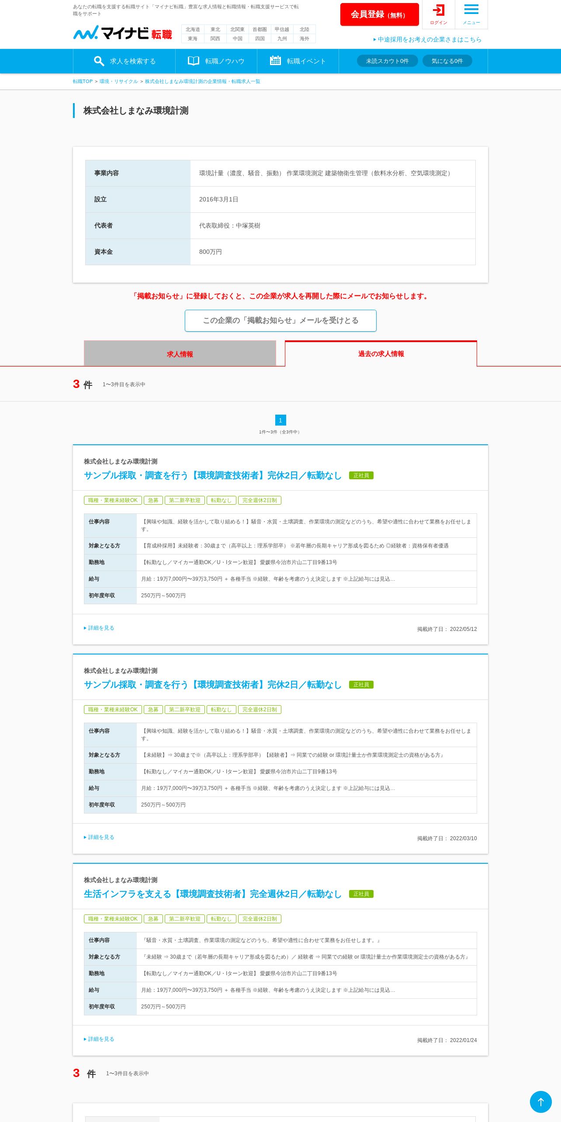Open second サンプル採取 job title link
561x1122 pixels.
point(213,685)
